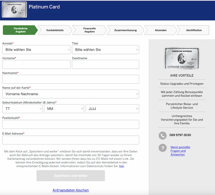Select the Identifikation step
Viewport: 215px width, 195px height.
coord(193,30)
